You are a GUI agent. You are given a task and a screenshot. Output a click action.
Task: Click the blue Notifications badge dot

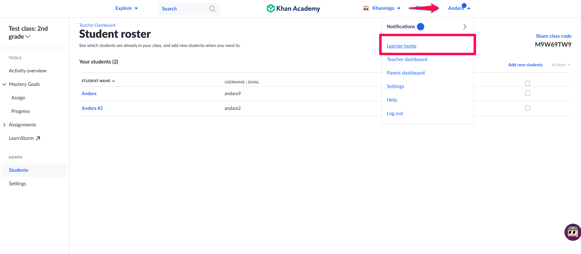click(421, 27)
